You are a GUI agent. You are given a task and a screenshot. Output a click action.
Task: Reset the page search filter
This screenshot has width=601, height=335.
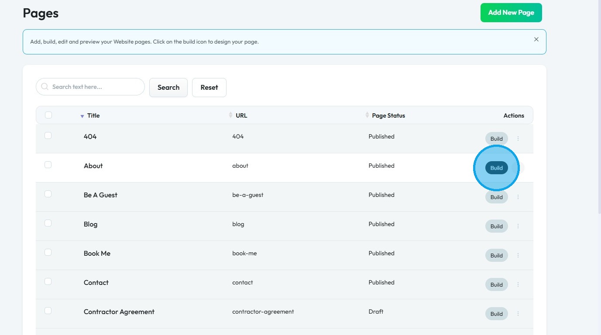(209, 88)
